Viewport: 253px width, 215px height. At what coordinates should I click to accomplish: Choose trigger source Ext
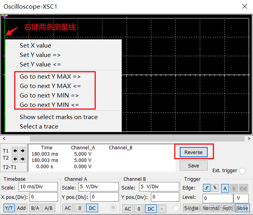click(243, 188)
